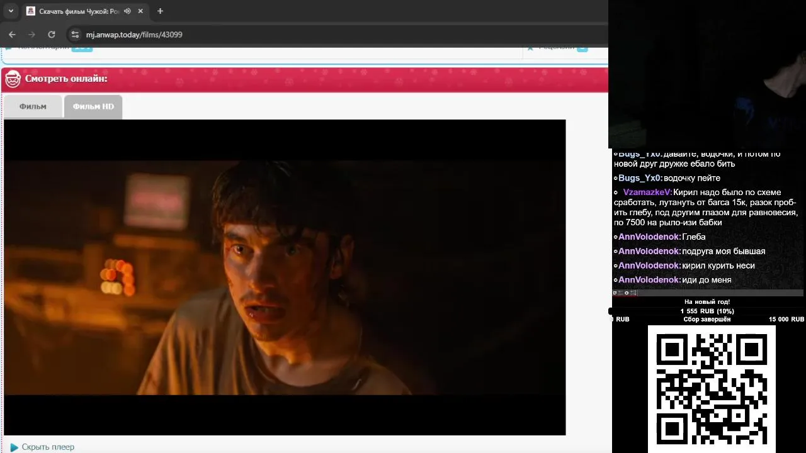Reload the current page
The height and width of the screenshot is (453, 806).
point(52,35)
